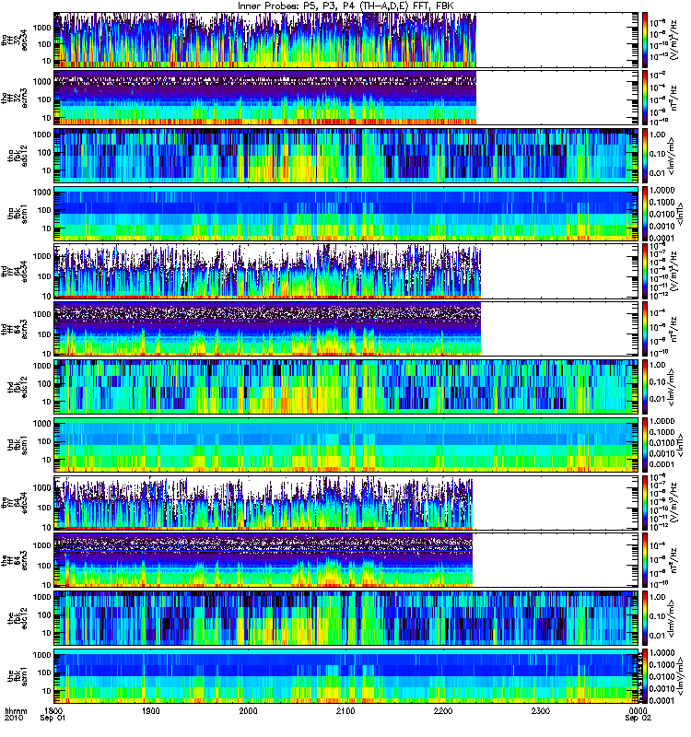Click the 'the fff 64 edc34' y-axis label
Image resolution: width=691 pixels, height=737 pixels.
pos(14,503)
